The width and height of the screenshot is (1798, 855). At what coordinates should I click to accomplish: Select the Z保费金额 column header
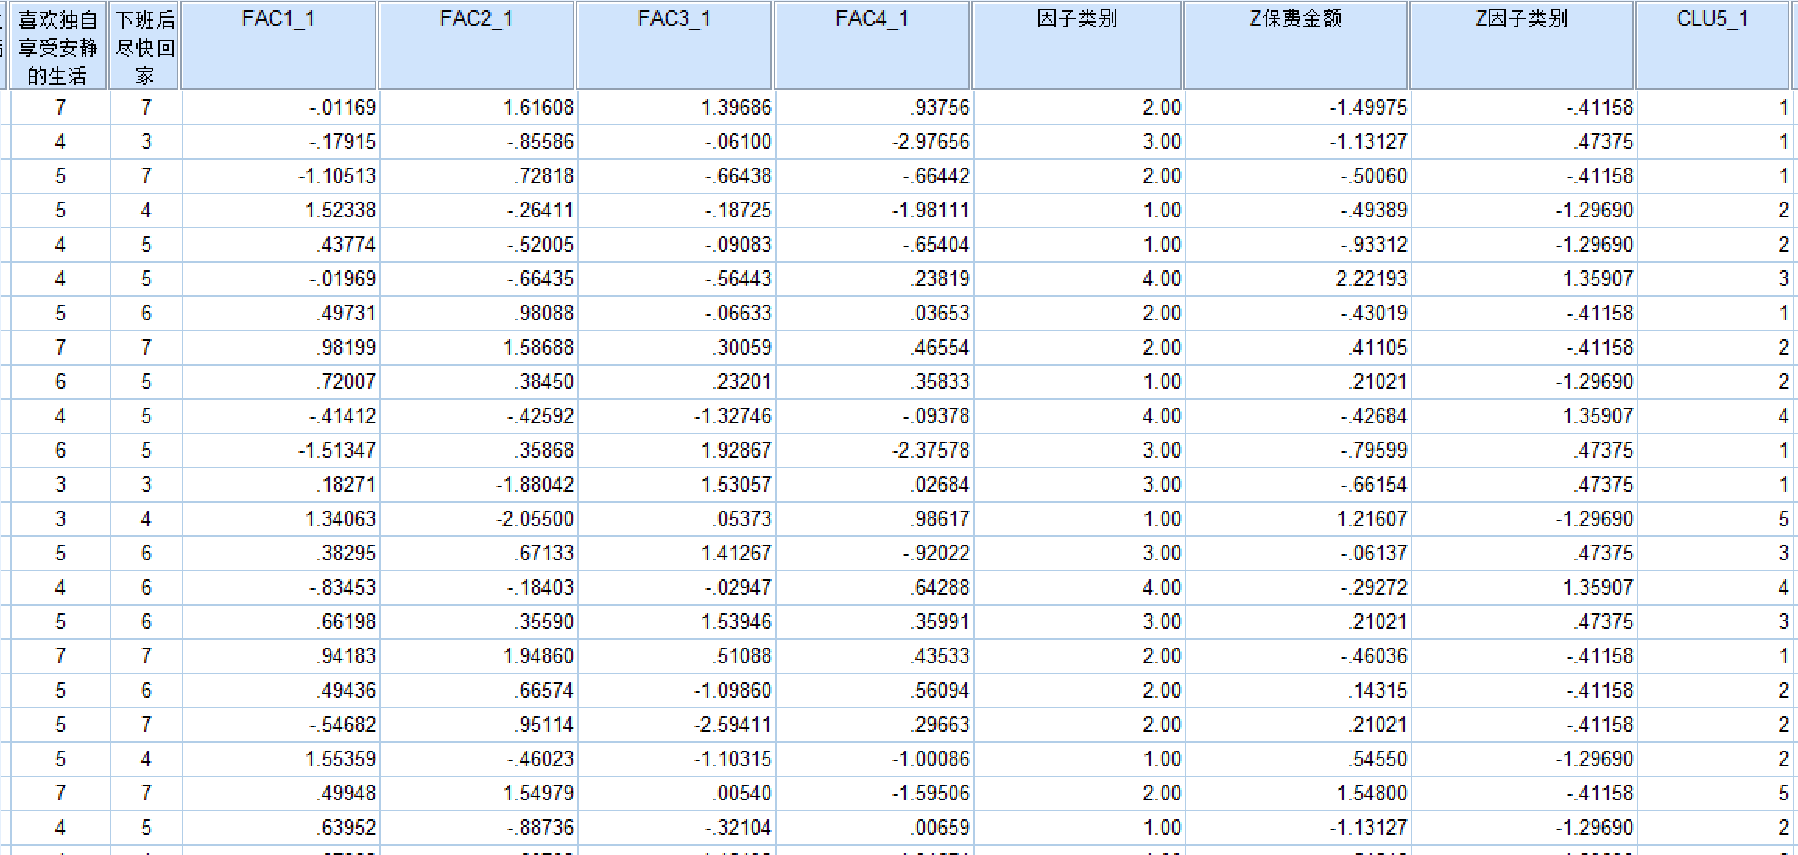point(1296,45)
